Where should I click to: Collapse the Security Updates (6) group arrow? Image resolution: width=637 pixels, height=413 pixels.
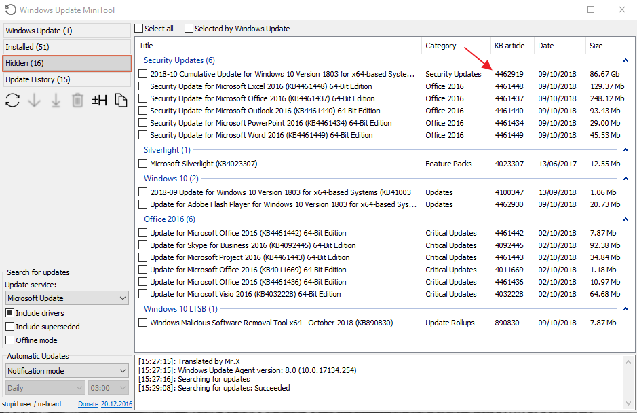(625, 60)
